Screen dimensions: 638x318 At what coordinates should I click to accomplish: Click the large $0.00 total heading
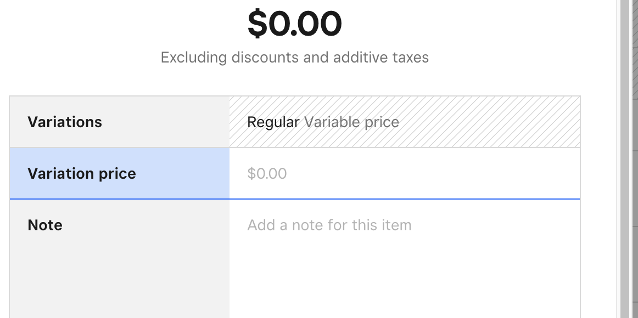(295, 24)
